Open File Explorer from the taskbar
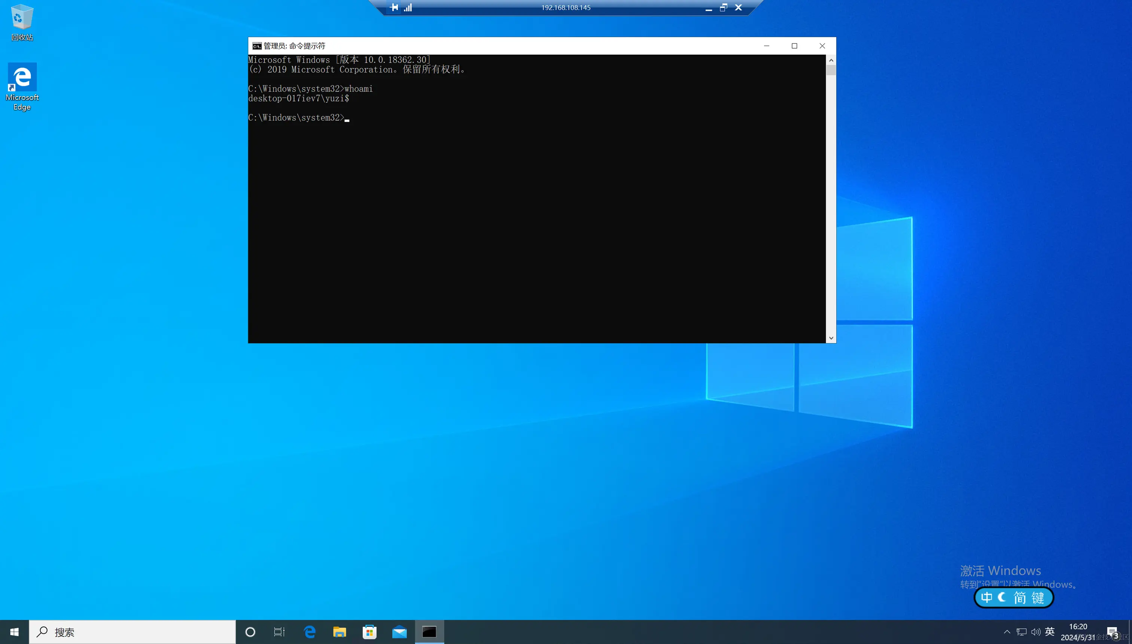Image resolution: width=1132 pixels, height=644 pixels. pos(340,632)
